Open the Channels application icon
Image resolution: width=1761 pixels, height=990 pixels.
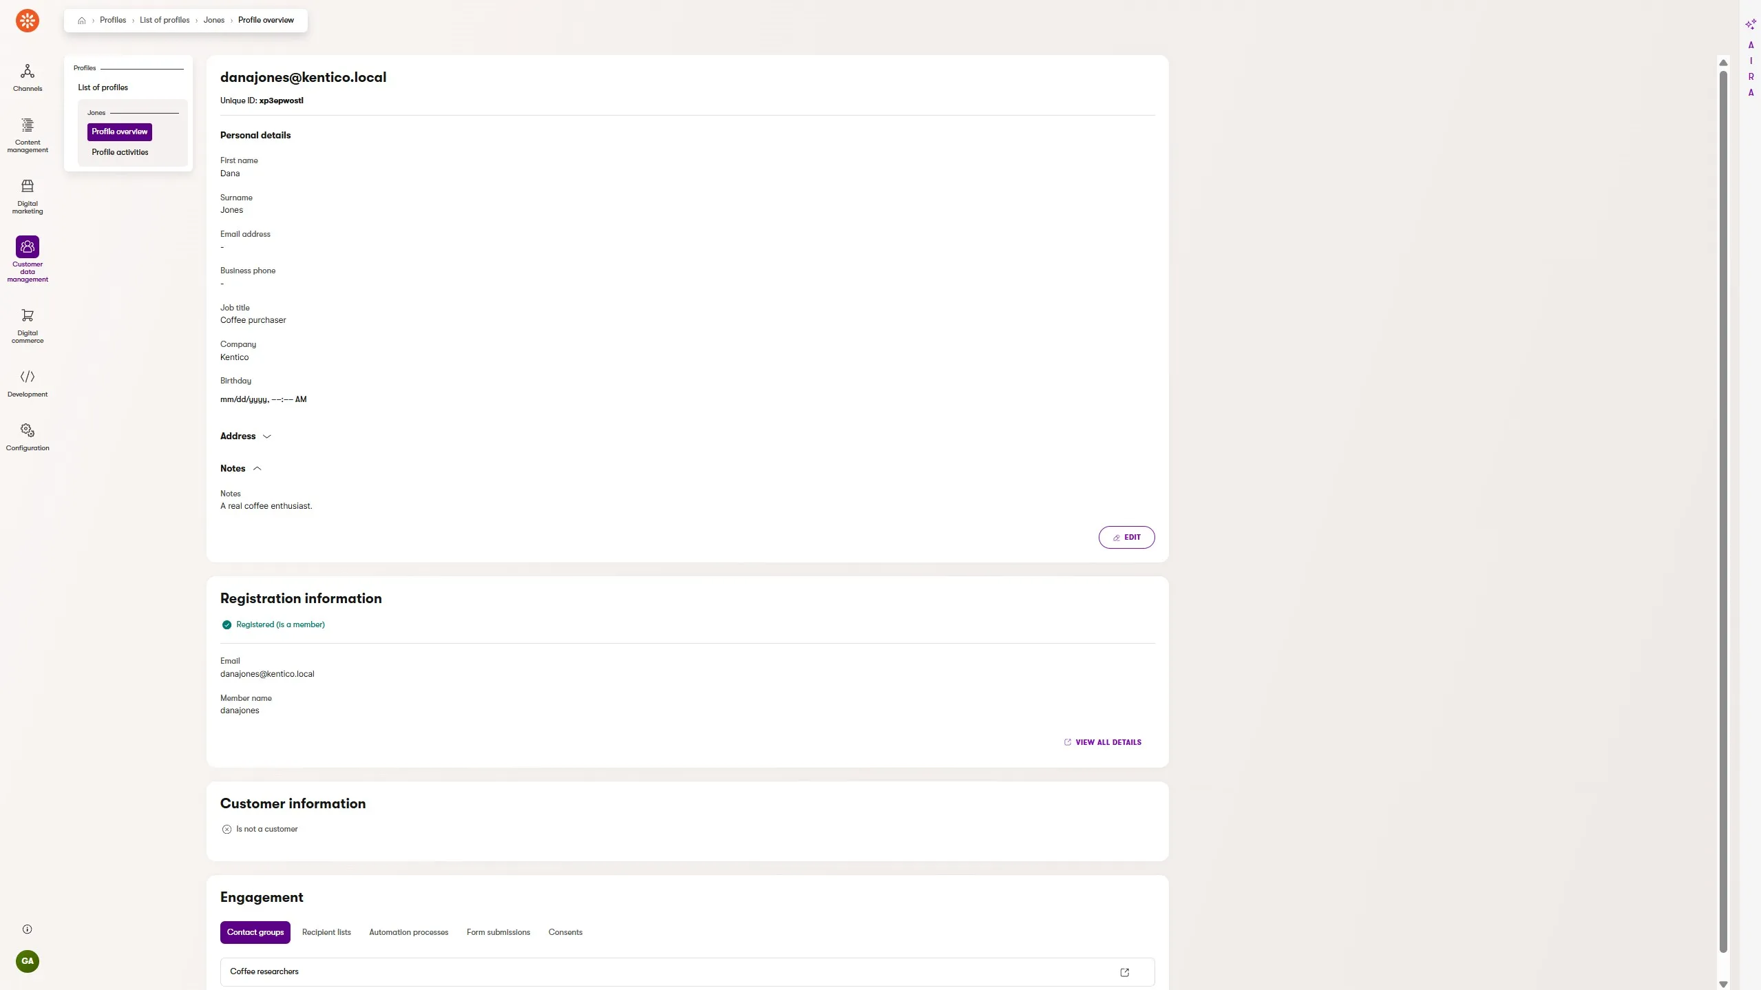28,72
